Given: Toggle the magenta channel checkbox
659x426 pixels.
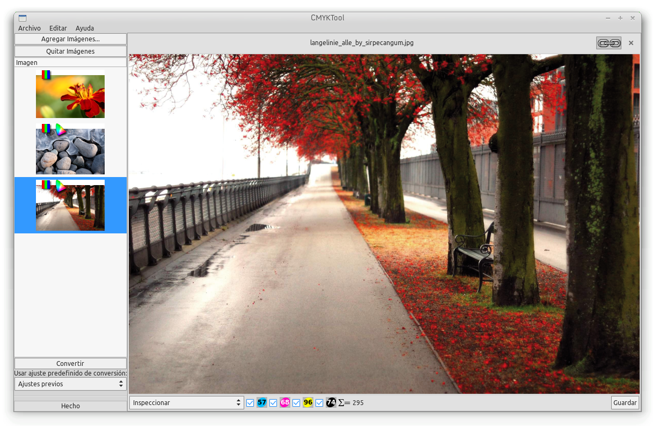Looking at the screenshot, I should click(273, 403).
